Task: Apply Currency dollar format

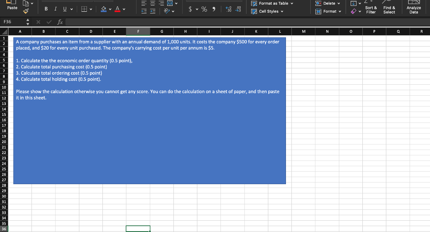Action: tap(190, 9)
